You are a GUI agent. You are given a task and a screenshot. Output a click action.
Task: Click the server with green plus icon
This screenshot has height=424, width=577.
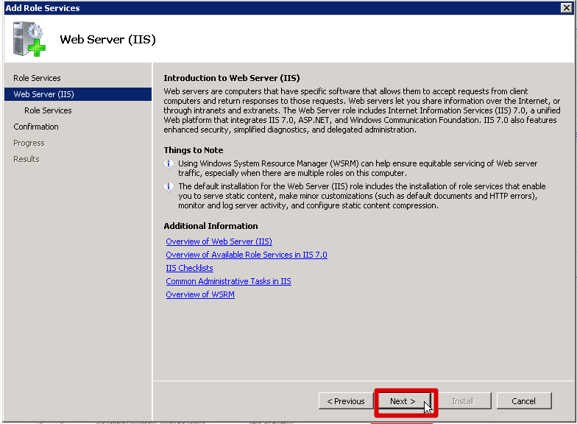29,39
